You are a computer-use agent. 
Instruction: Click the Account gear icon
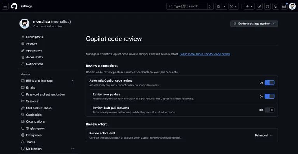point(23,44)
